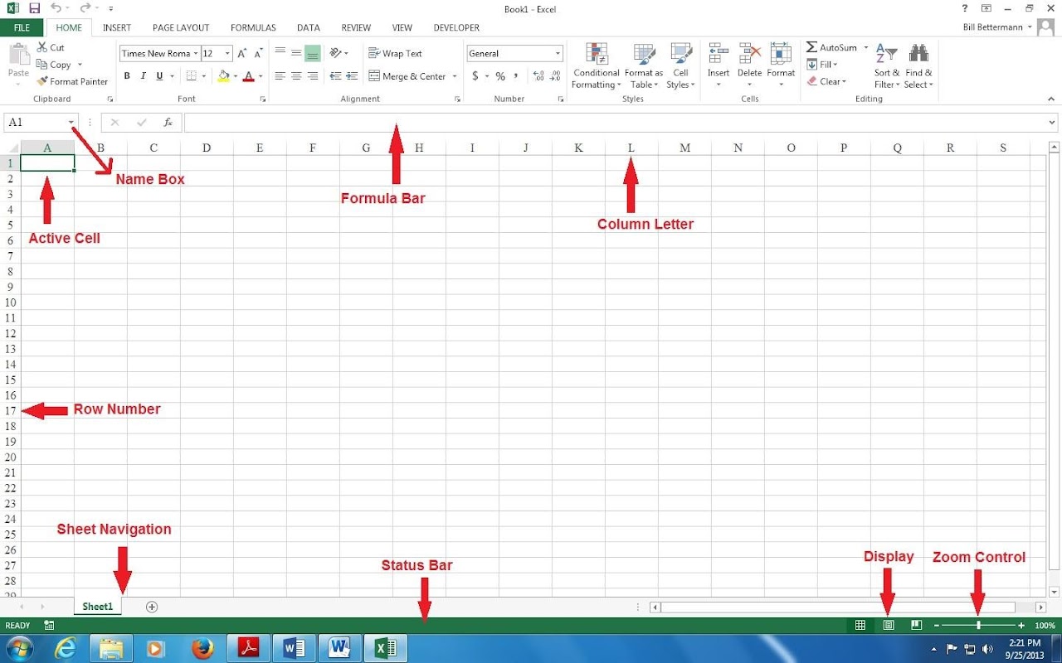Activate the Format Painter

pyautogui.click(x=72, y=81)
